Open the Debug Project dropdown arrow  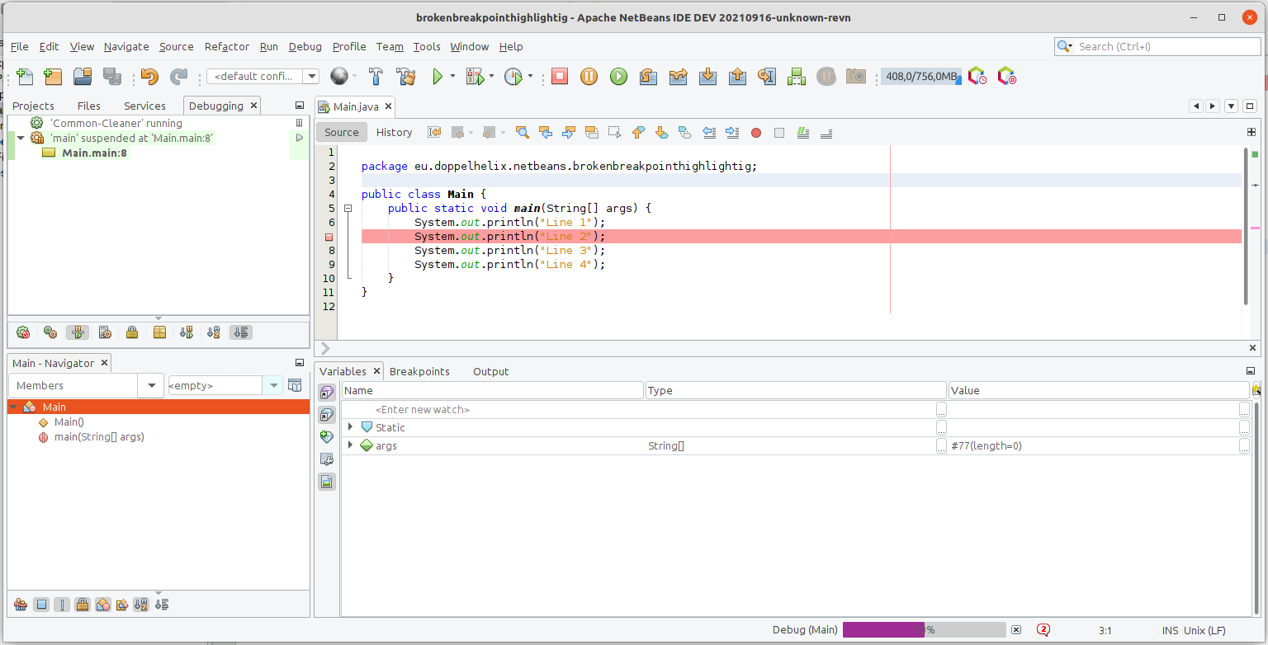[x=491, y=77]
